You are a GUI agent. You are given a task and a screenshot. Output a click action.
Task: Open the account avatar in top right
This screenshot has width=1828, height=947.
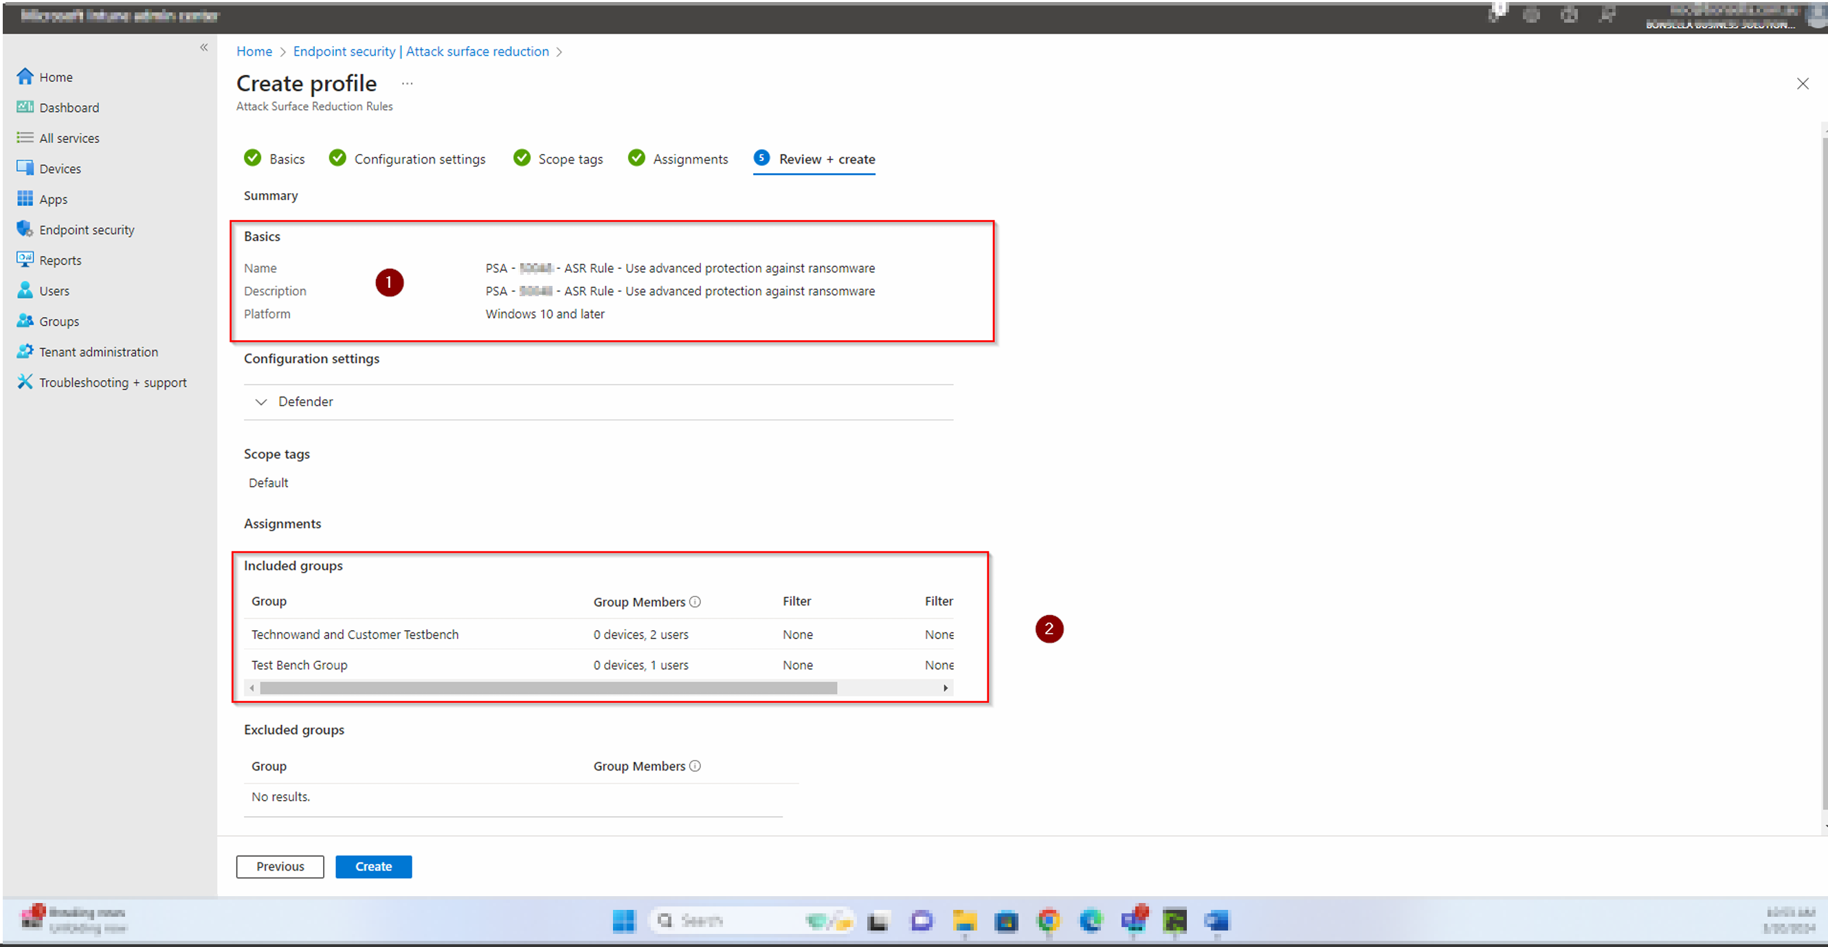coord(1816,16)
